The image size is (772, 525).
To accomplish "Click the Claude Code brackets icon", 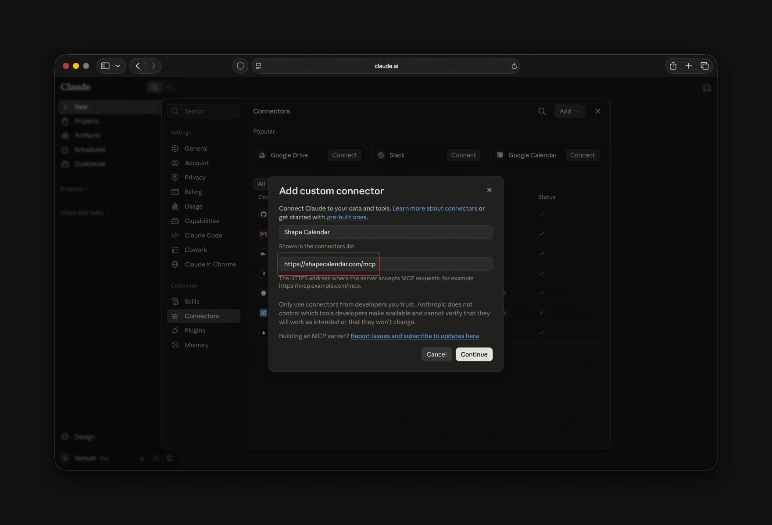I will tap(175, 236).
